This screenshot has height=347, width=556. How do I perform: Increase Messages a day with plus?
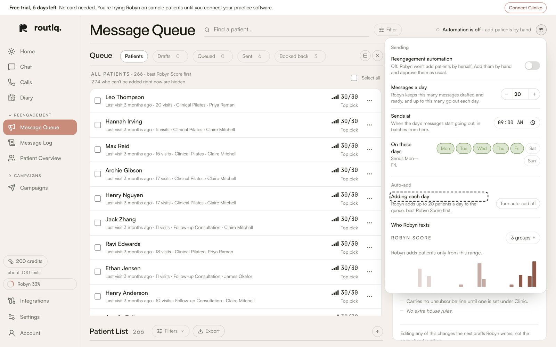click(x=534, y=94)
